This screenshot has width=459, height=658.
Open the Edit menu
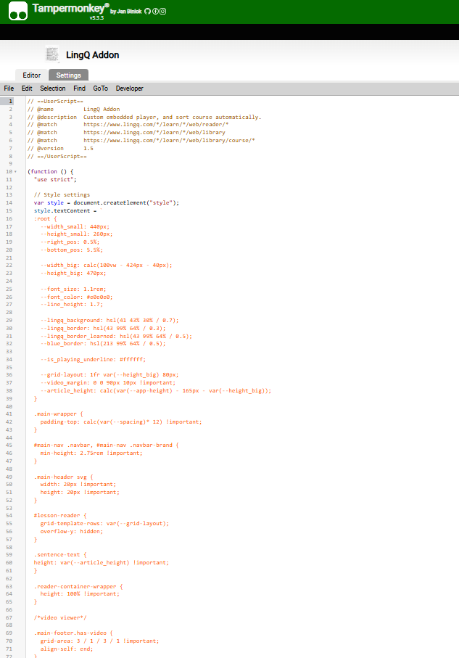click(27, 89)
